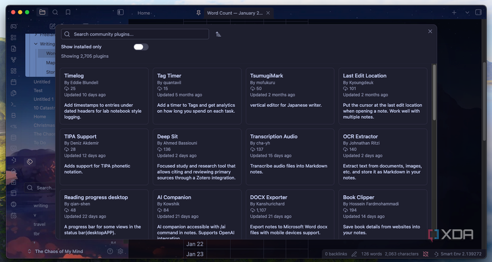The width and height of the screenshot is (492, 262).
Task: Open the Timelog plugin card
Action: (x=104, y=96)
